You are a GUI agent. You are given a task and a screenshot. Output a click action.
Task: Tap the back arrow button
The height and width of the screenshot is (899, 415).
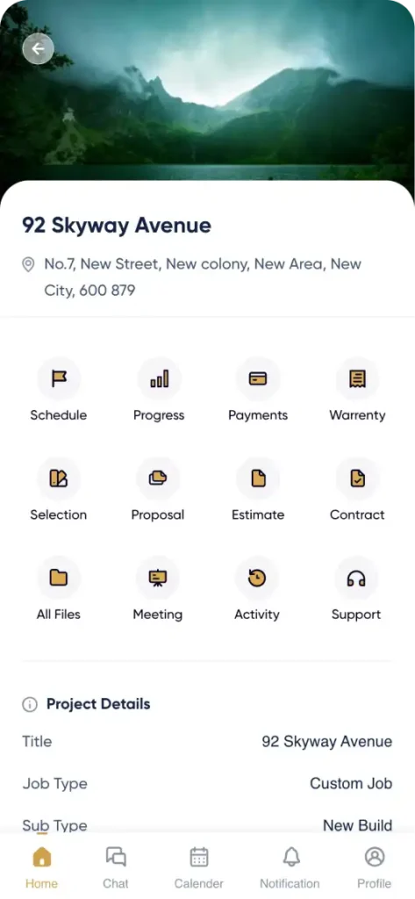(x=38, y=49)
